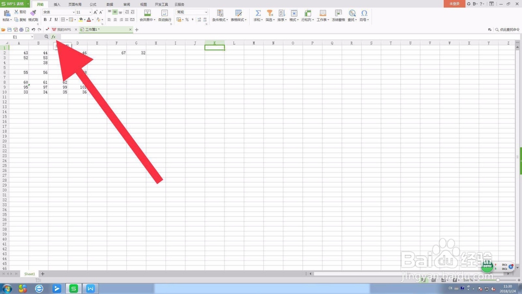Click the Windows Start button
Viewport: 522px width, 294px height.
click(x=7, y=288)
